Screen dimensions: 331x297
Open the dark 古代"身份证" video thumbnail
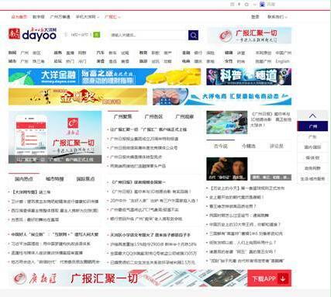pyautogui.click(x=226, y=168)
